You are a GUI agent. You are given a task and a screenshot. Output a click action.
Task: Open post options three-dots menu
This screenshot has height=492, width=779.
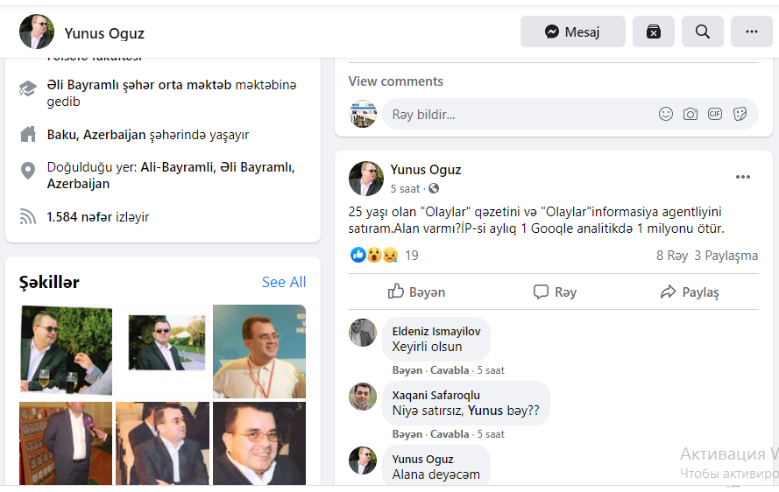coord(742,177)
